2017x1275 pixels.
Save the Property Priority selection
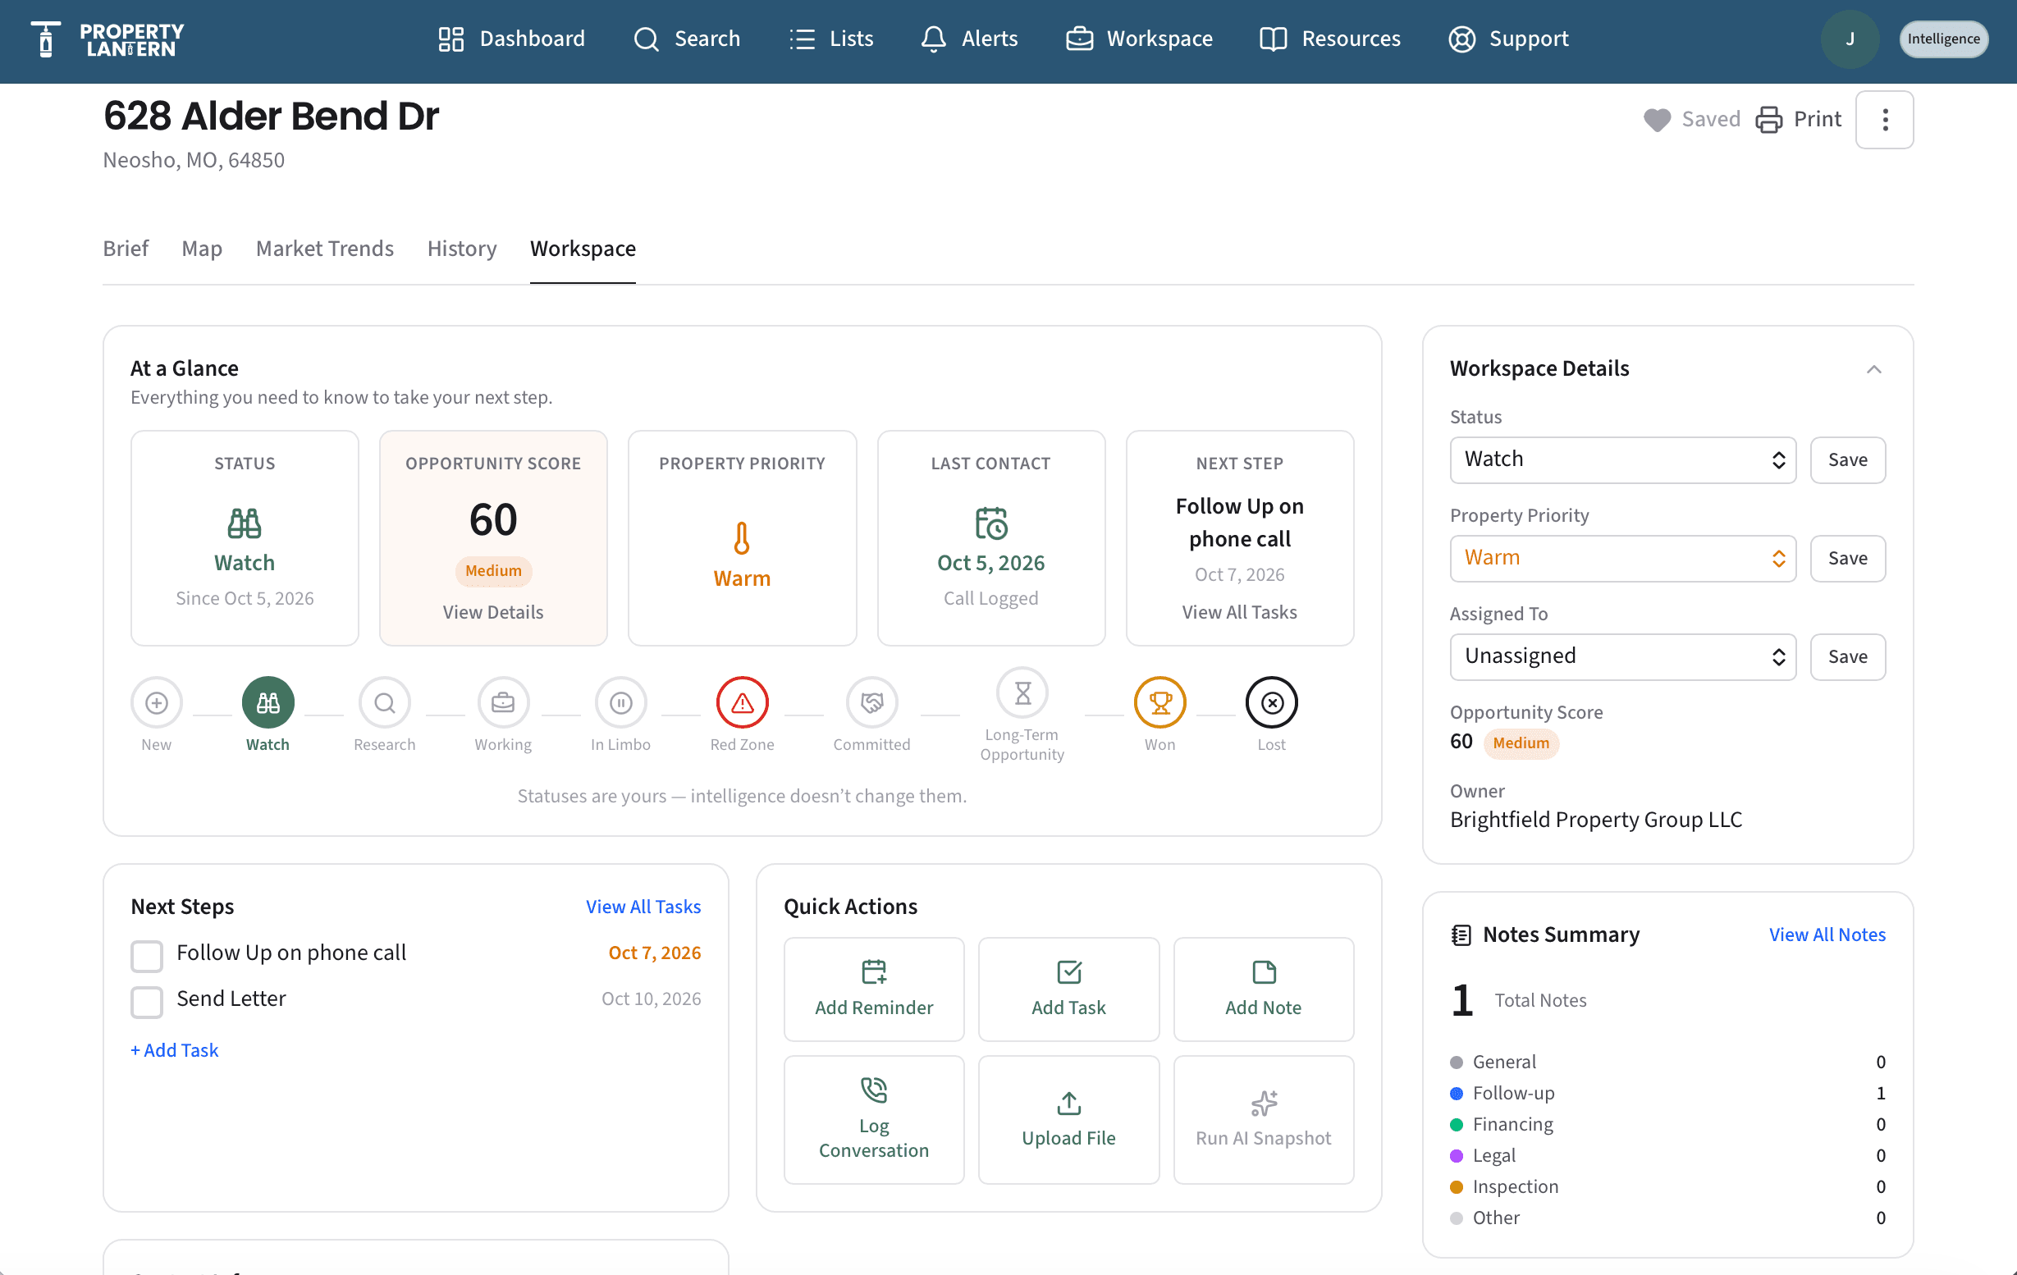1848,559
